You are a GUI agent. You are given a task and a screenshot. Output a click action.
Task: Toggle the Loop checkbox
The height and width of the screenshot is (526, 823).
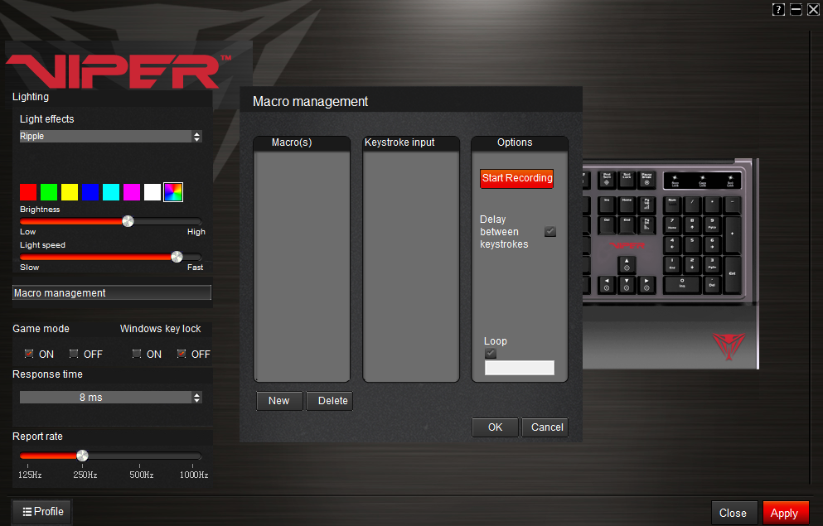pos(491,354)
